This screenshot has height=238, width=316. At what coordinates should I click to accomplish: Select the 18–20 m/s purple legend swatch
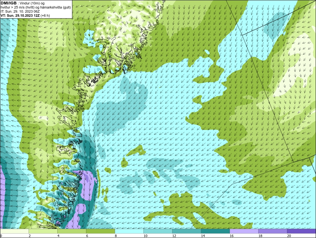273,231
